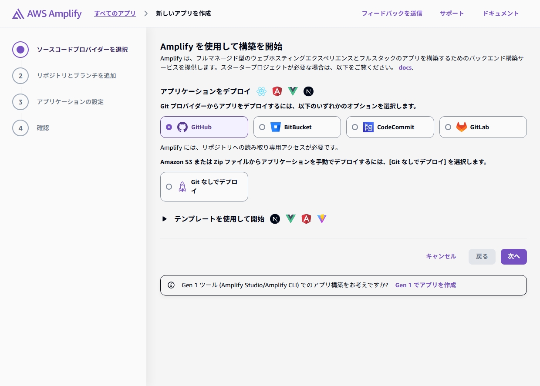Click the 新しいアプリを作成 breadcrumb text
Screen dimensions: 540x386
[183, 13]
